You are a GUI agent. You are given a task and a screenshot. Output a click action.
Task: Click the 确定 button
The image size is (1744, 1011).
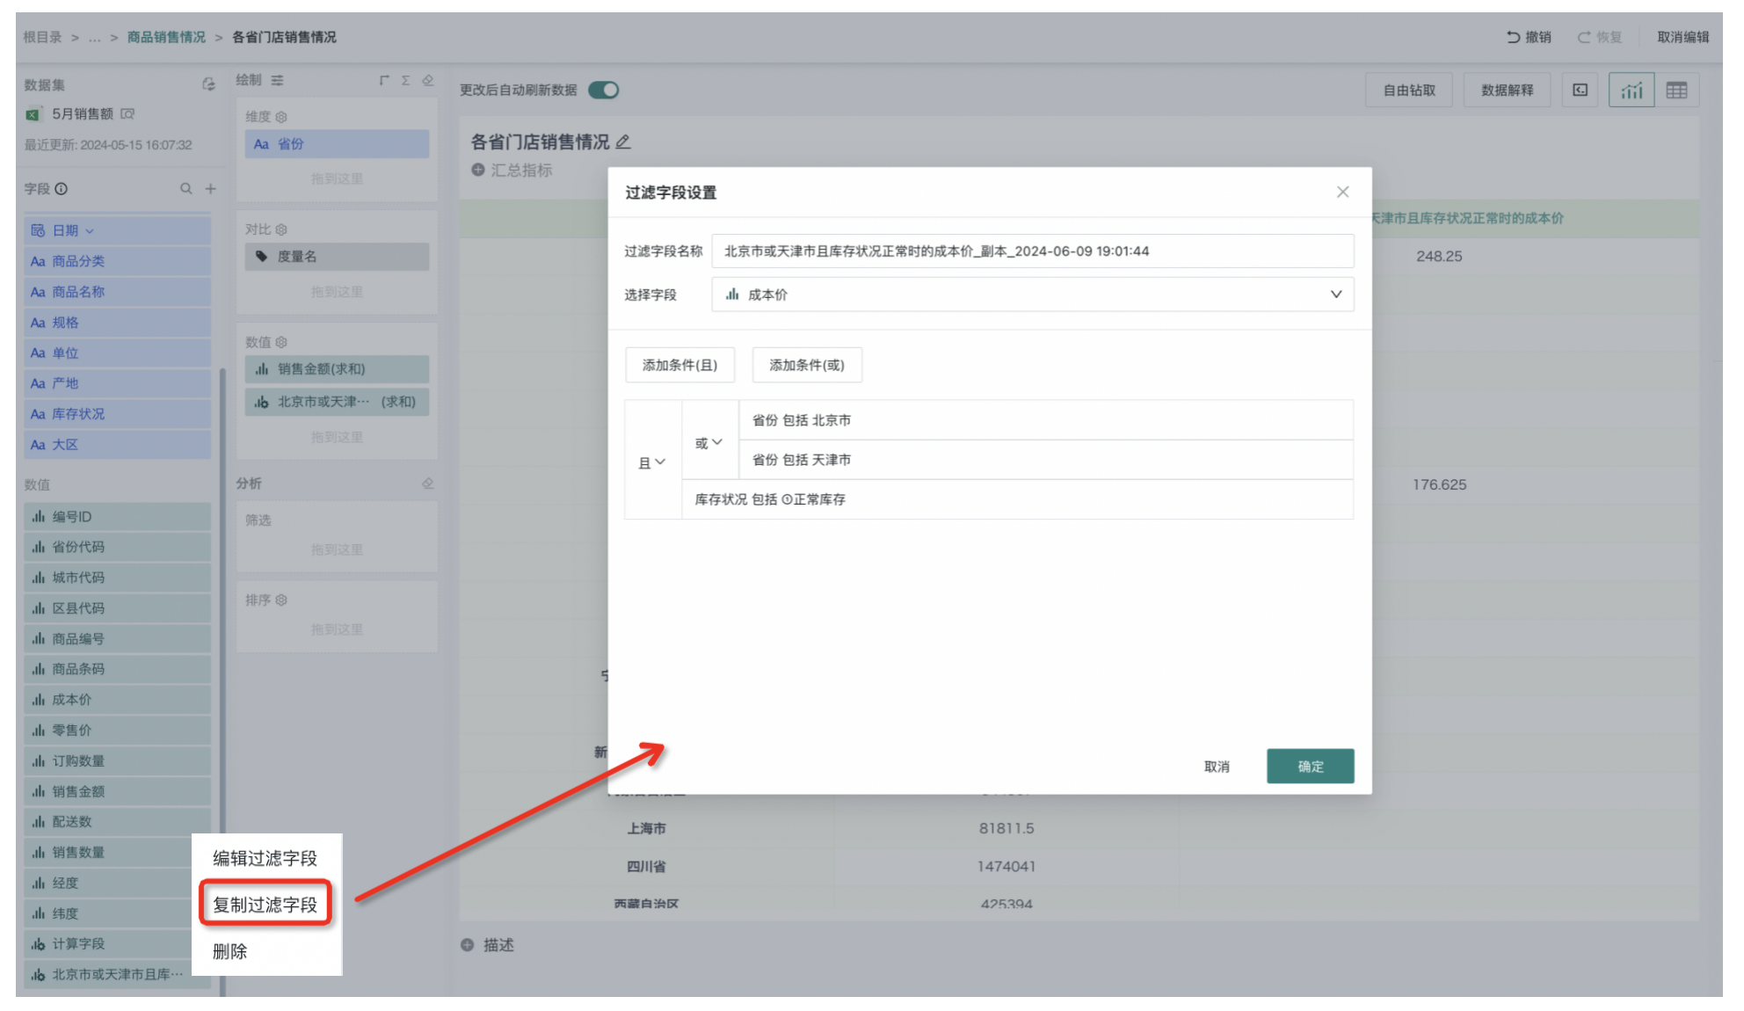pyautogui.click(x=1309, y=767)
